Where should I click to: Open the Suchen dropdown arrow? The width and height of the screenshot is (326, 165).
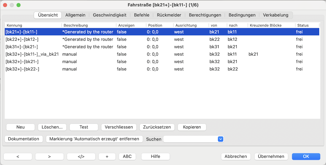click(221, 139)
